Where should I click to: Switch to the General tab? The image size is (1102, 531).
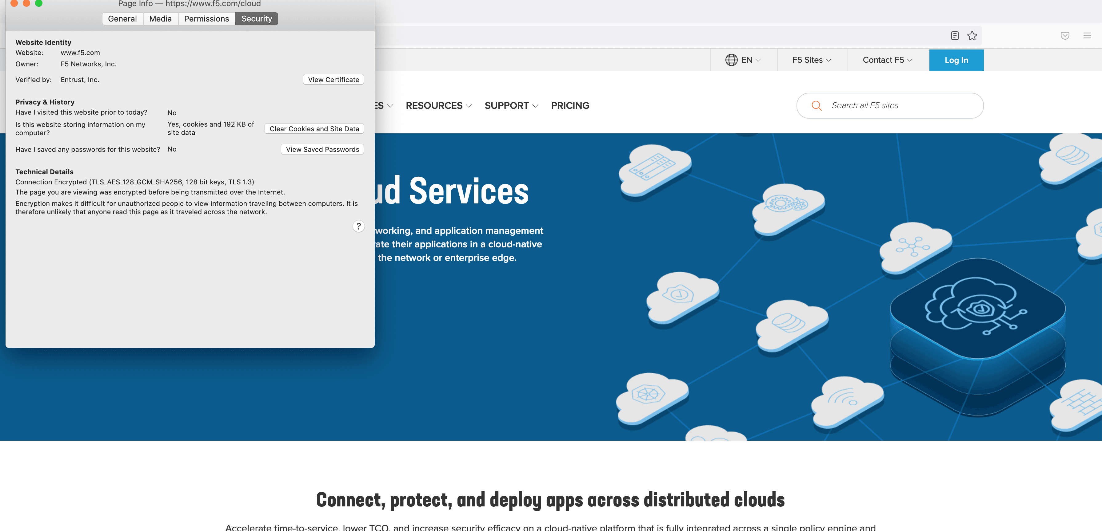pyautogui.click(x=122, y=19)
